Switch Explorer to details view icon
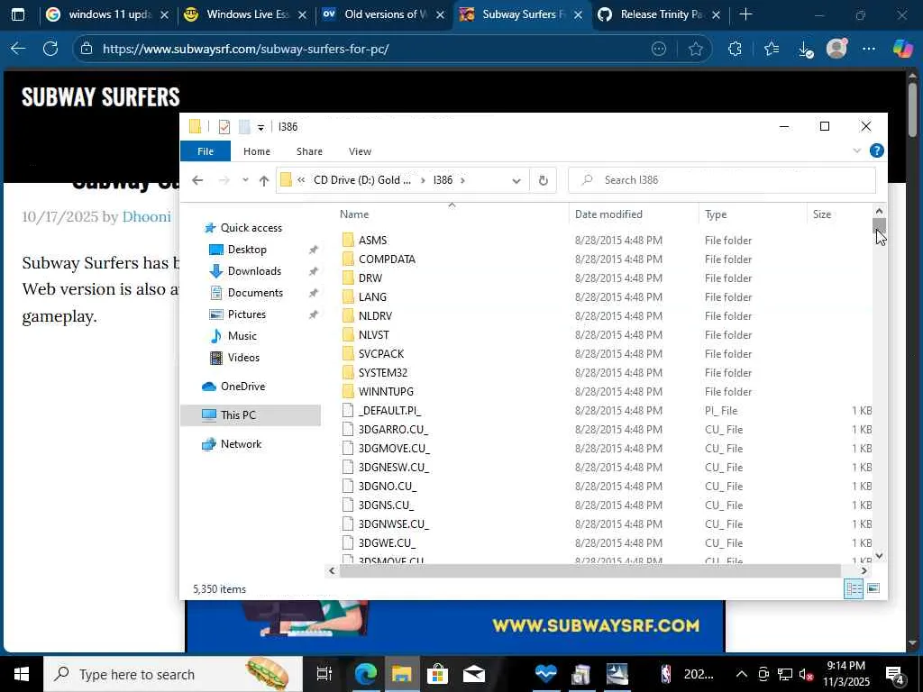The image size is (923, 692). (x=854, y=588)
